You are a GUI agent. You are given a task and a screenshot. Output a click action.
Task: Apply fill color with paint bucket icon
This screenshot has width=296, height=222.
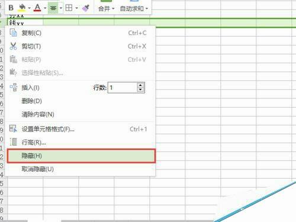[22, 8]
